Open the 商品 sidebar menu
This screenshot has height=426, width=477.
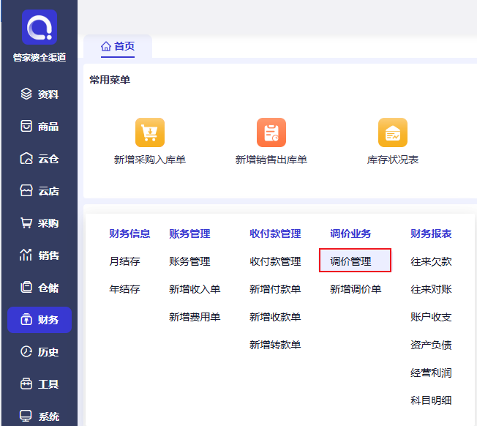(40, 127)
